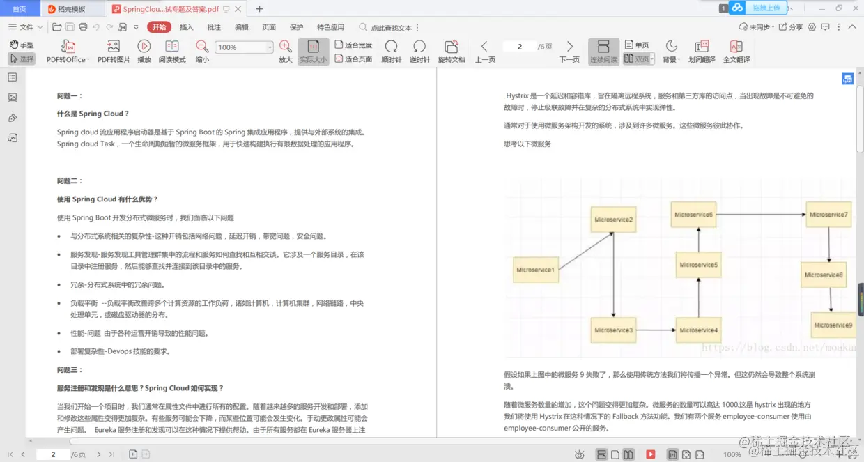Fit whole page (适合页面)

(354, 59)
